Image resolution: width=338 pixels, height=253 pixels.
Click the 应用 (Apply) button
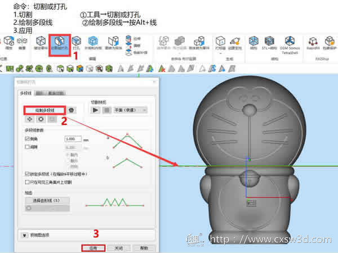click(x=93, y=248)
